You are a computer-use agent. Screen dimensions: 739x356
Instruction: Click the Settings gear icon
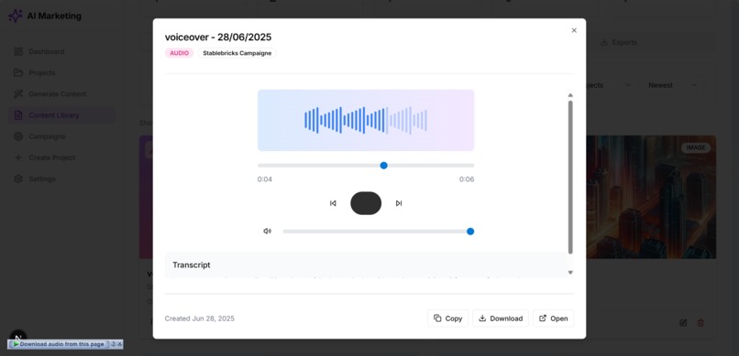point(18,178)
